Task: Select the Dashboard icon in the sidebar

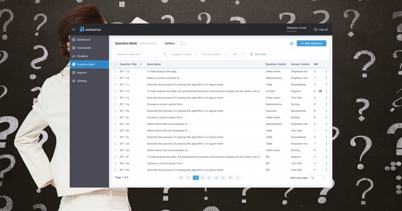Action: click(x=74, y=40)
